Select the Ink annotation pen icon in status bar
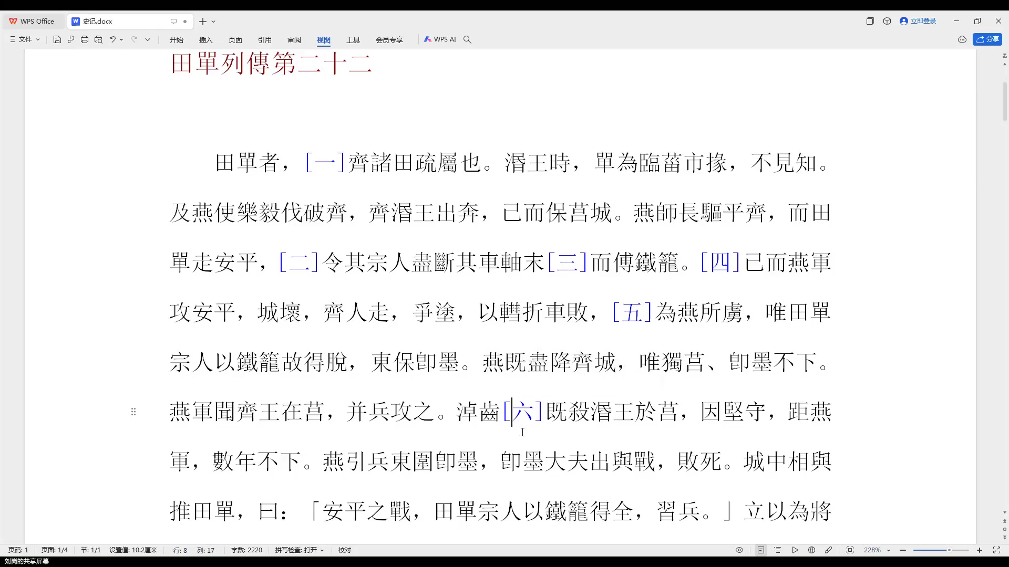 pyautogui.click(x=829, y=550)
